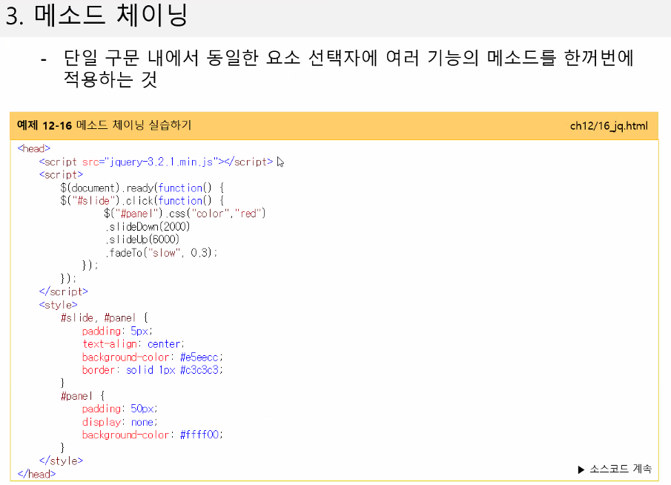Click the .slideDown(2000) line

click(x=148, y=226)
